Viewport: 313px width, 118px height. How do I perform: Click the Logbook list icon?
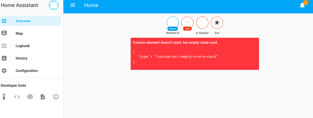tap(4, 46)
